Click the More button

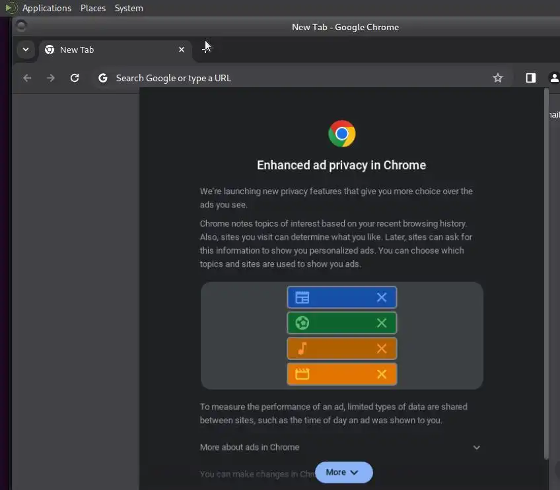343,472
